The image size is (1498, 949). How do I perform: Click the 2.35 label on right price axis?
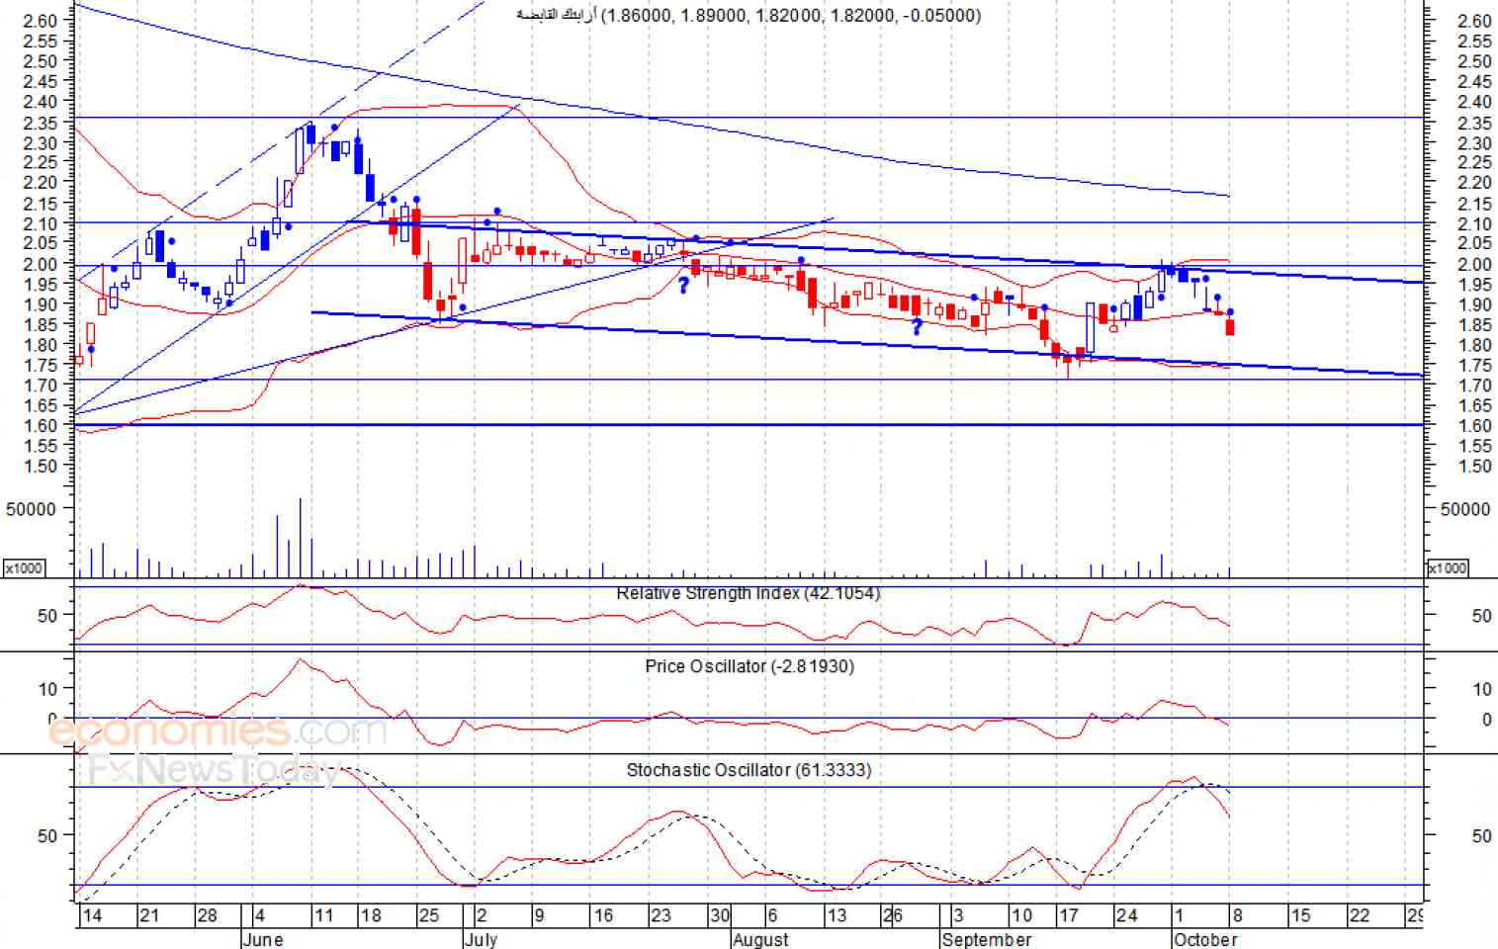[1474, 124]
